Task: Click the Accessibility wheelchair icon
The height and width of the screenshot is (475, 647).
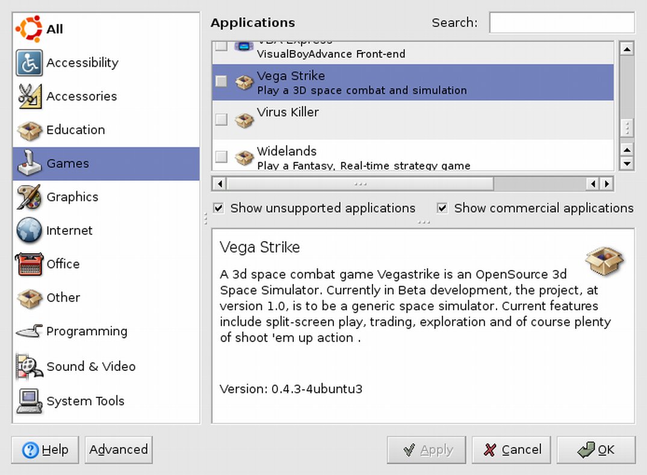Action: pyautogui.click(x=29, y=63)
